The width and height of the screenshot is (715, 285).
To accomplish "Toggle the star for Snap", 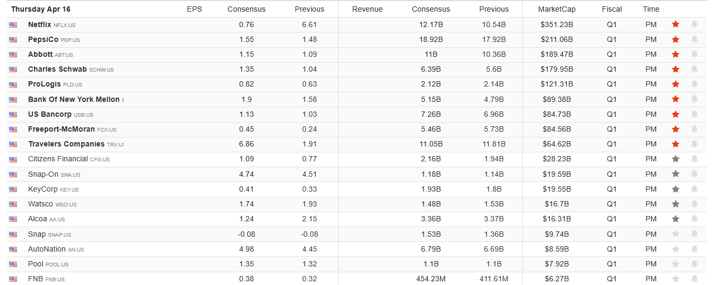I will (x=676, y=234).
